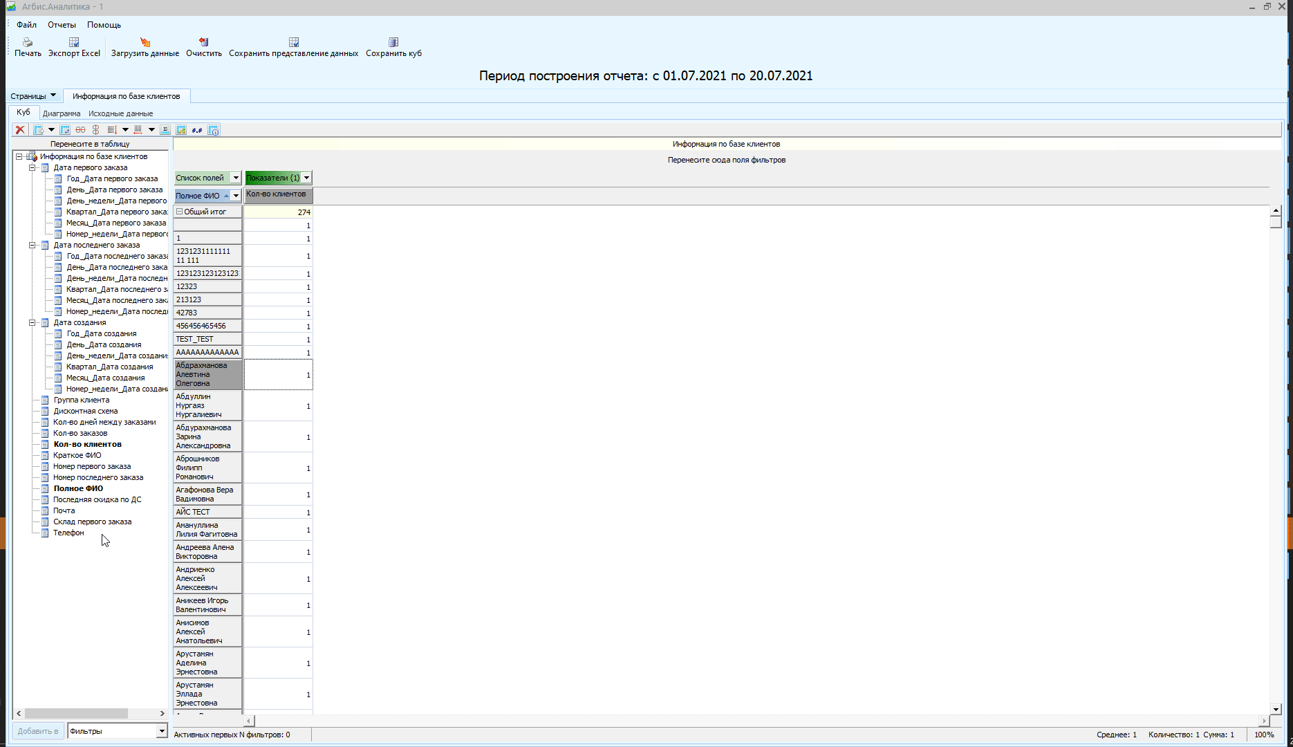
Task: Click the АЙС ТЕСТ row header
Action: click(x=207, y=512)
